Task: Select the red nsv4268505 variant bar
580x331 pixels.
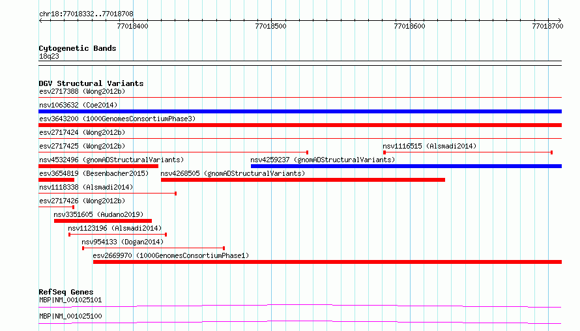Action: tap(303, 180)
